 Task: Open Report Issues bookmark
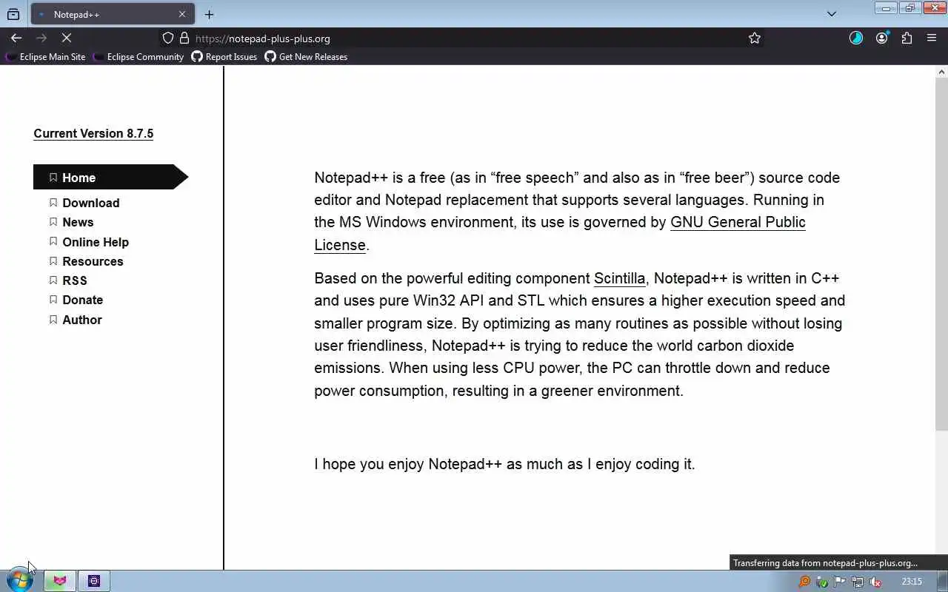224,57
